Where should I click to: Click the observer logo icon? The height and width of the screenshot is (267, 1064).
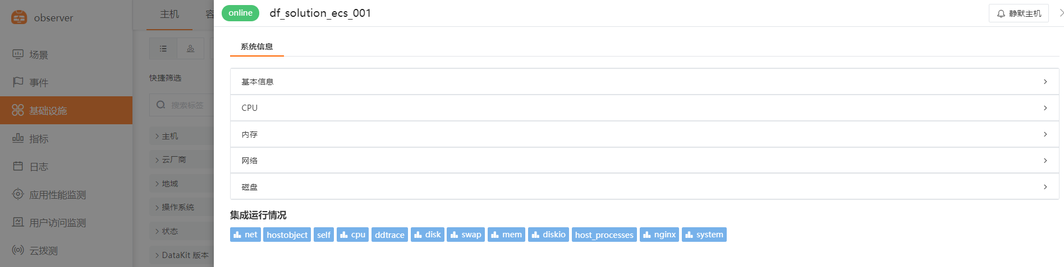click(x=19, y=17)
